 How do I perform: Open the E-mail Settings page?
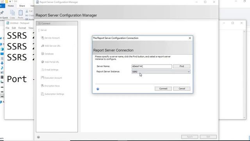pyautogui.click(x=51, y=70)
